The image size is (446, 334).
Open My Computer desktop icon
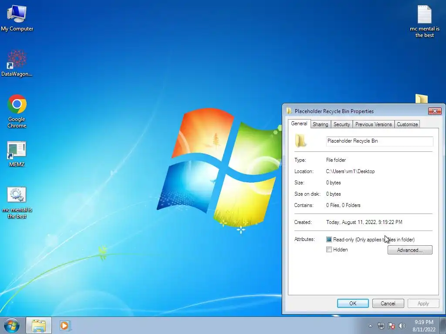click(x=17, y=18)
